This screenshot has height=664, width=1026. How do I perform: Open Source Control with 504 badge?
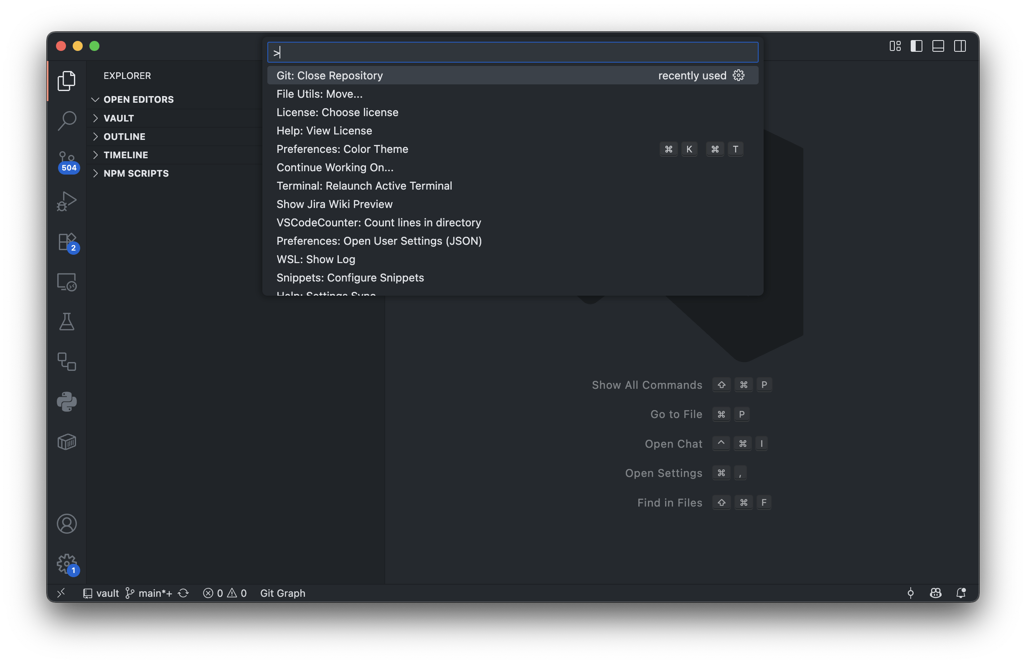[67, 162]
